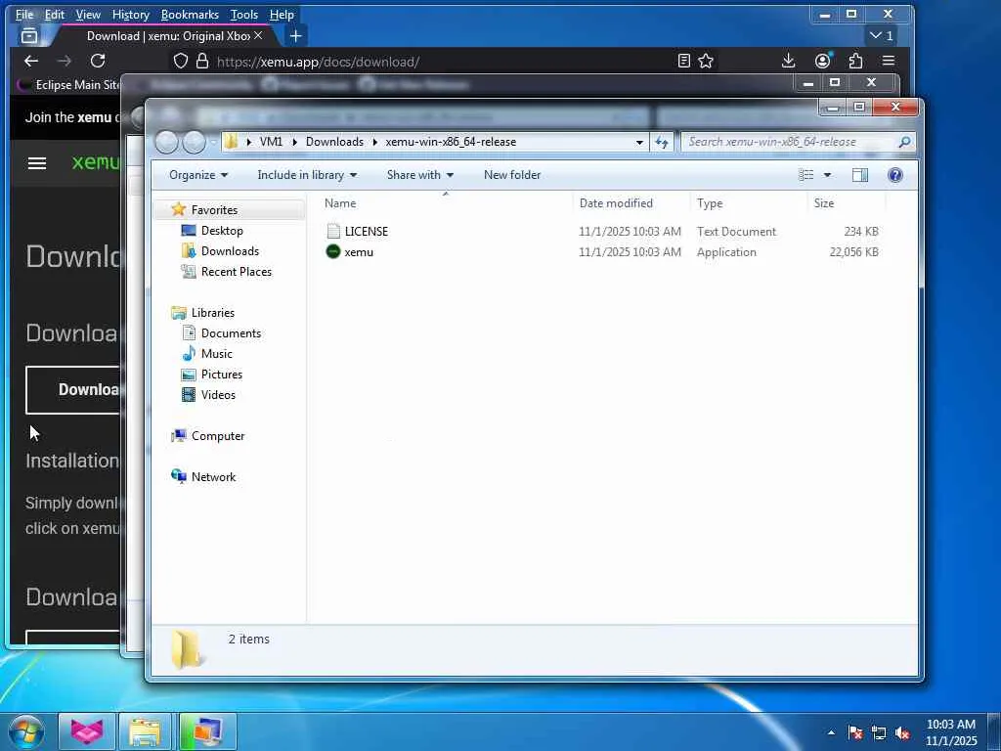Select Computer in the navigation pane
1001x751 pixels.
click(218, 435)
